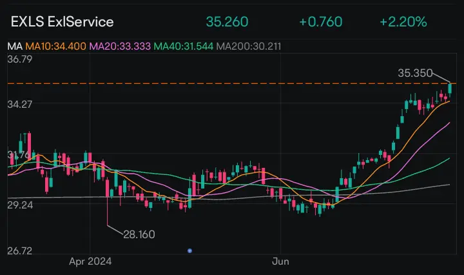
Task: Click the 34.27 price axis label
Action: click(x=20, y=105)
